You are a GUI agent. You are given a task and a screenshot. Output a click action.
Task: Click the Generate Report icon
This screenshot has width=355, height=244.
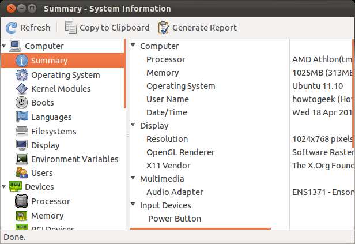pyautogui.click(x=164, y=28)
